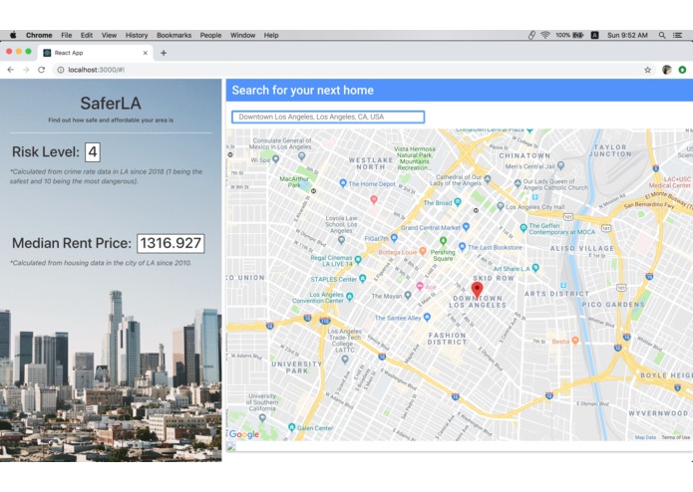Click the Chinatown map label
Image resolution: width=693 pixels, height=492 pixels.
[x=524, y=155]
